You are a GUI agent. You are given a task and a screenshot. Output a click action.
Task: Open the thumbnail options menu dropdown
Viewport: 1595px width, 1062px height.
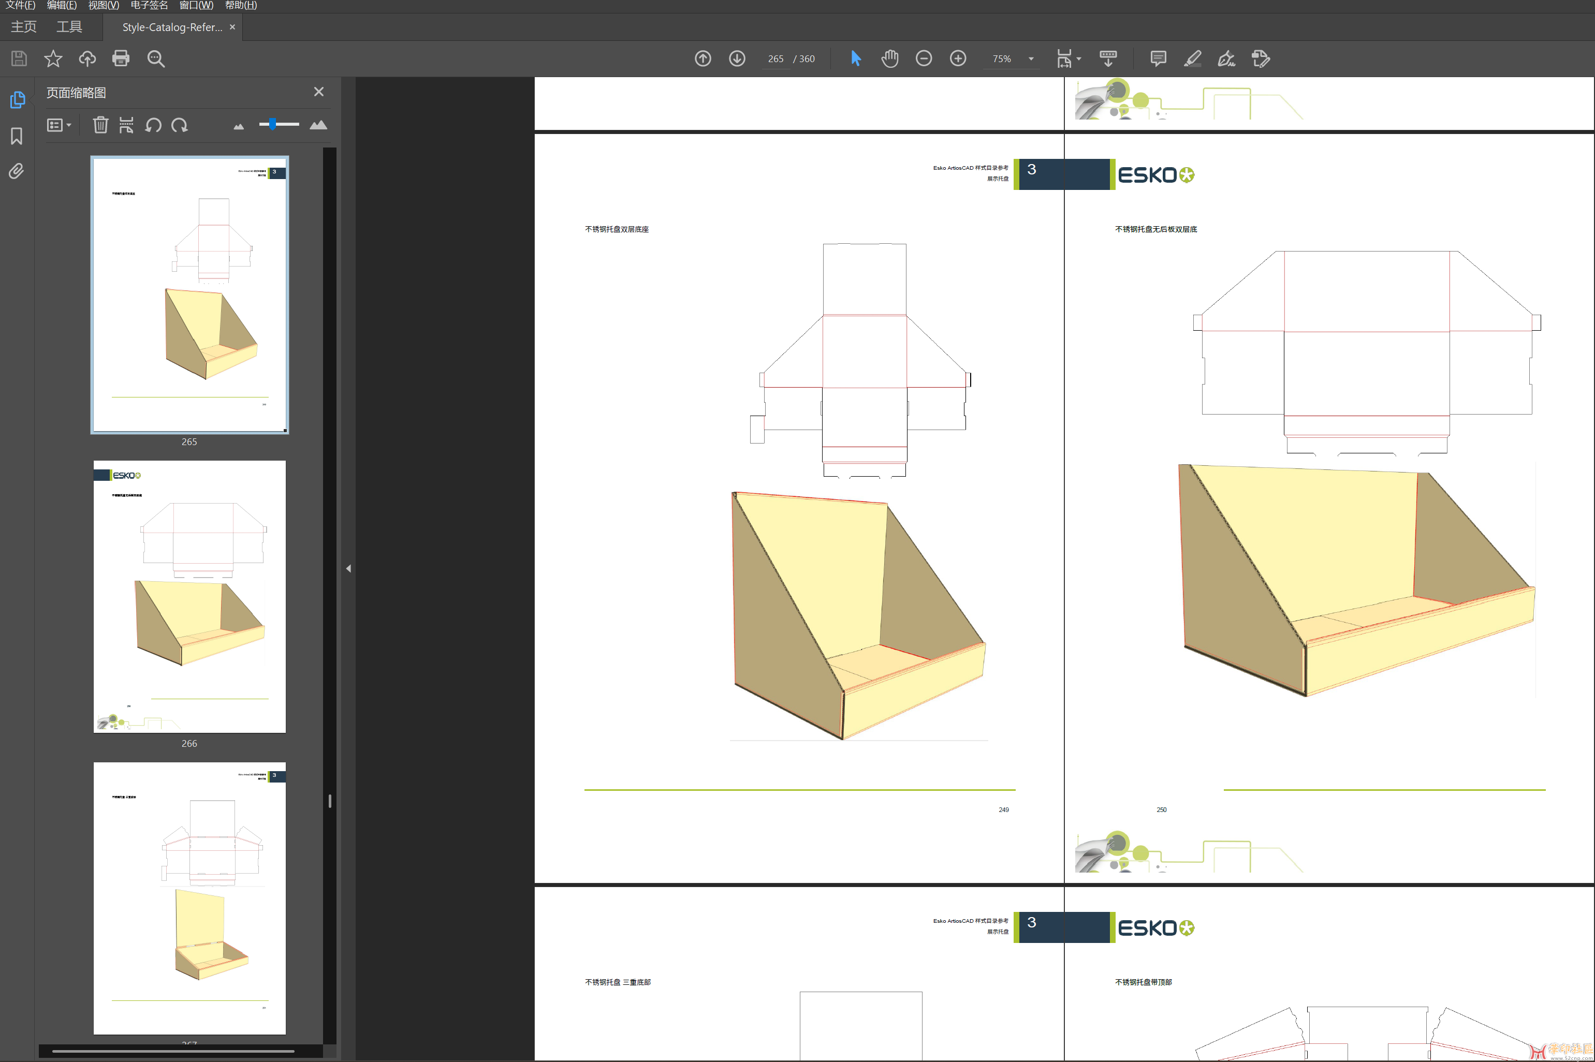point(59,125)
